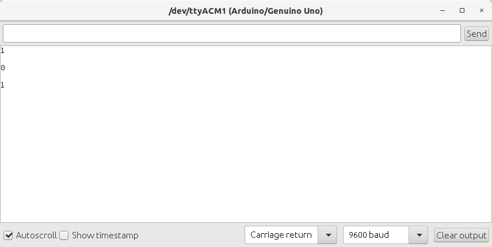Minimize the serial monitor window
Screen dimensions: 492x247
coord(442,10)
